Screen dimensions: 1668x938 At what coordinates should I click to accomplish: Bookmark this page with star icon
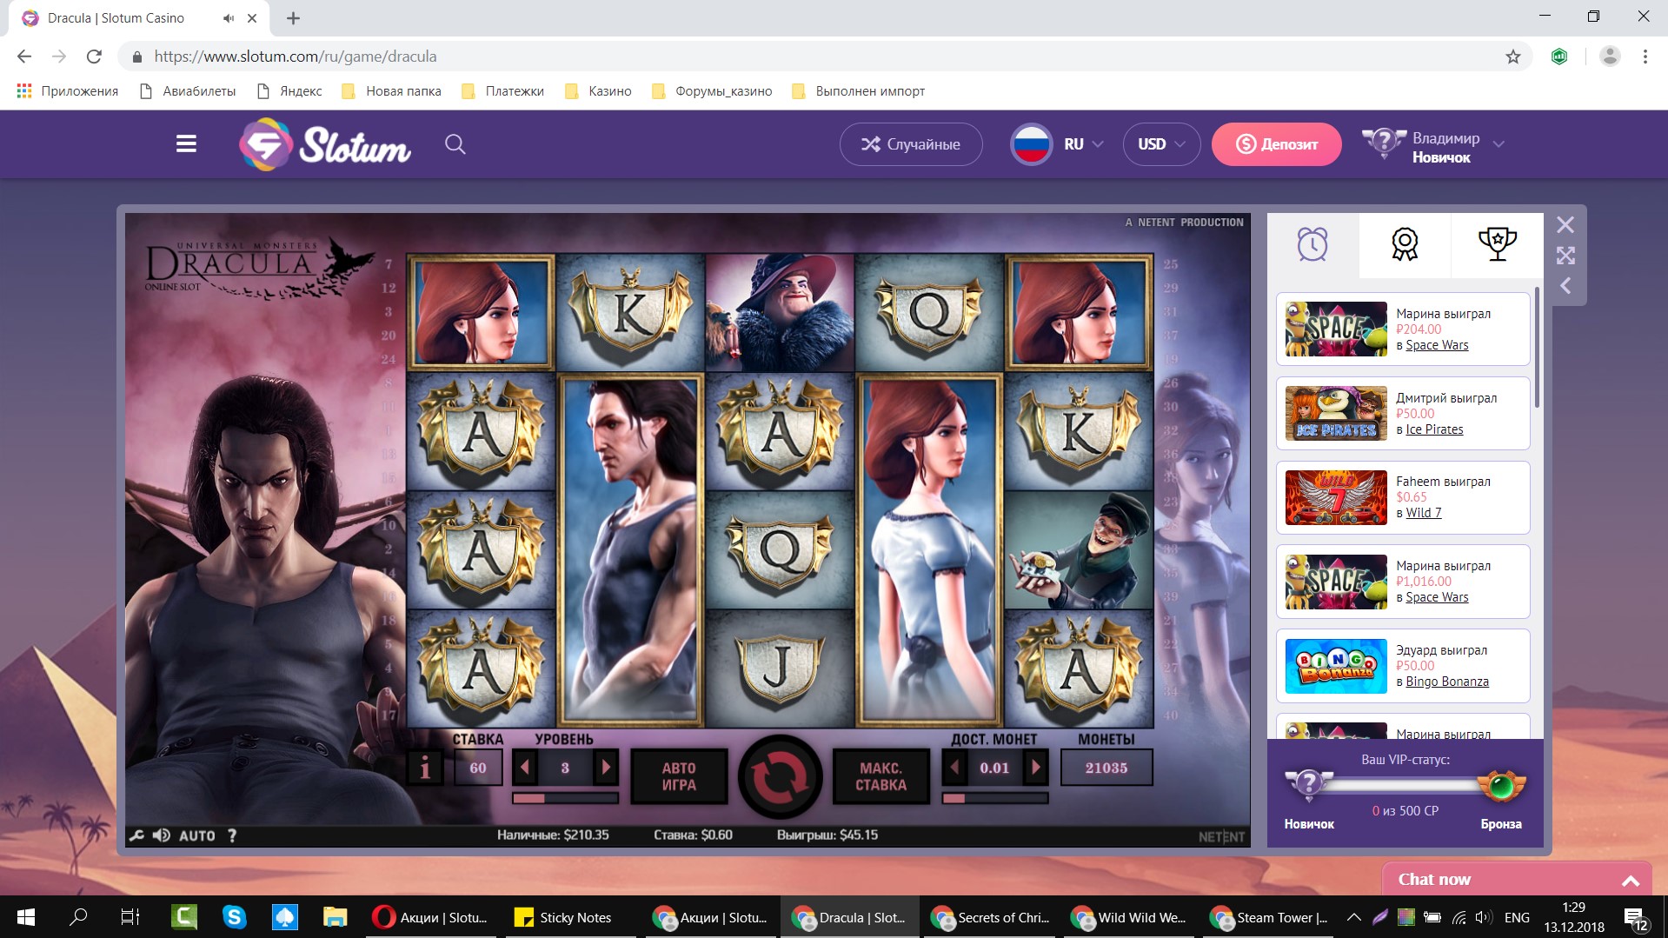click(1513, 57)
